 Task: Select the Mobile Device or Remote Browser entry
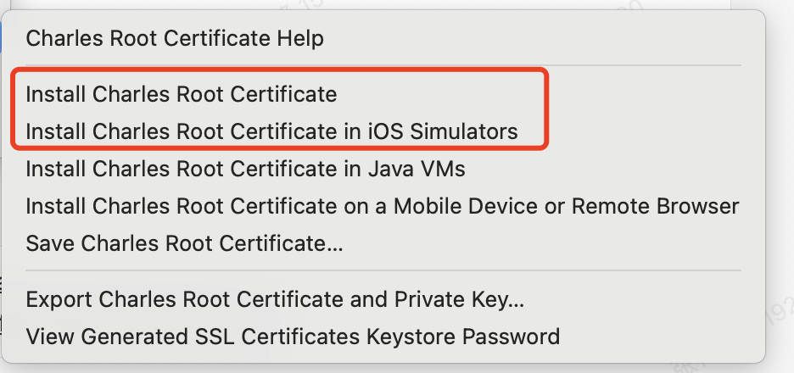point(382,206)
